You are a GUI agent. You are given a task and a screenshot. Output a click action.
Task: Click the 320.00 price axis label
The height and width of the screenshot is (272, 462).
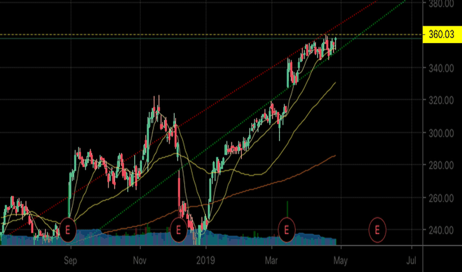[441, 100]
